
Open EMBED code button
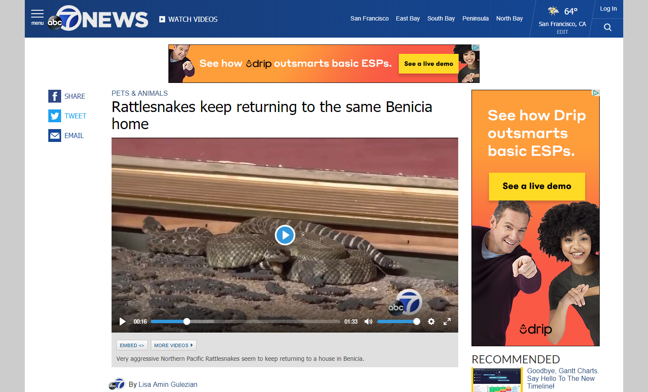coord(132,345)
